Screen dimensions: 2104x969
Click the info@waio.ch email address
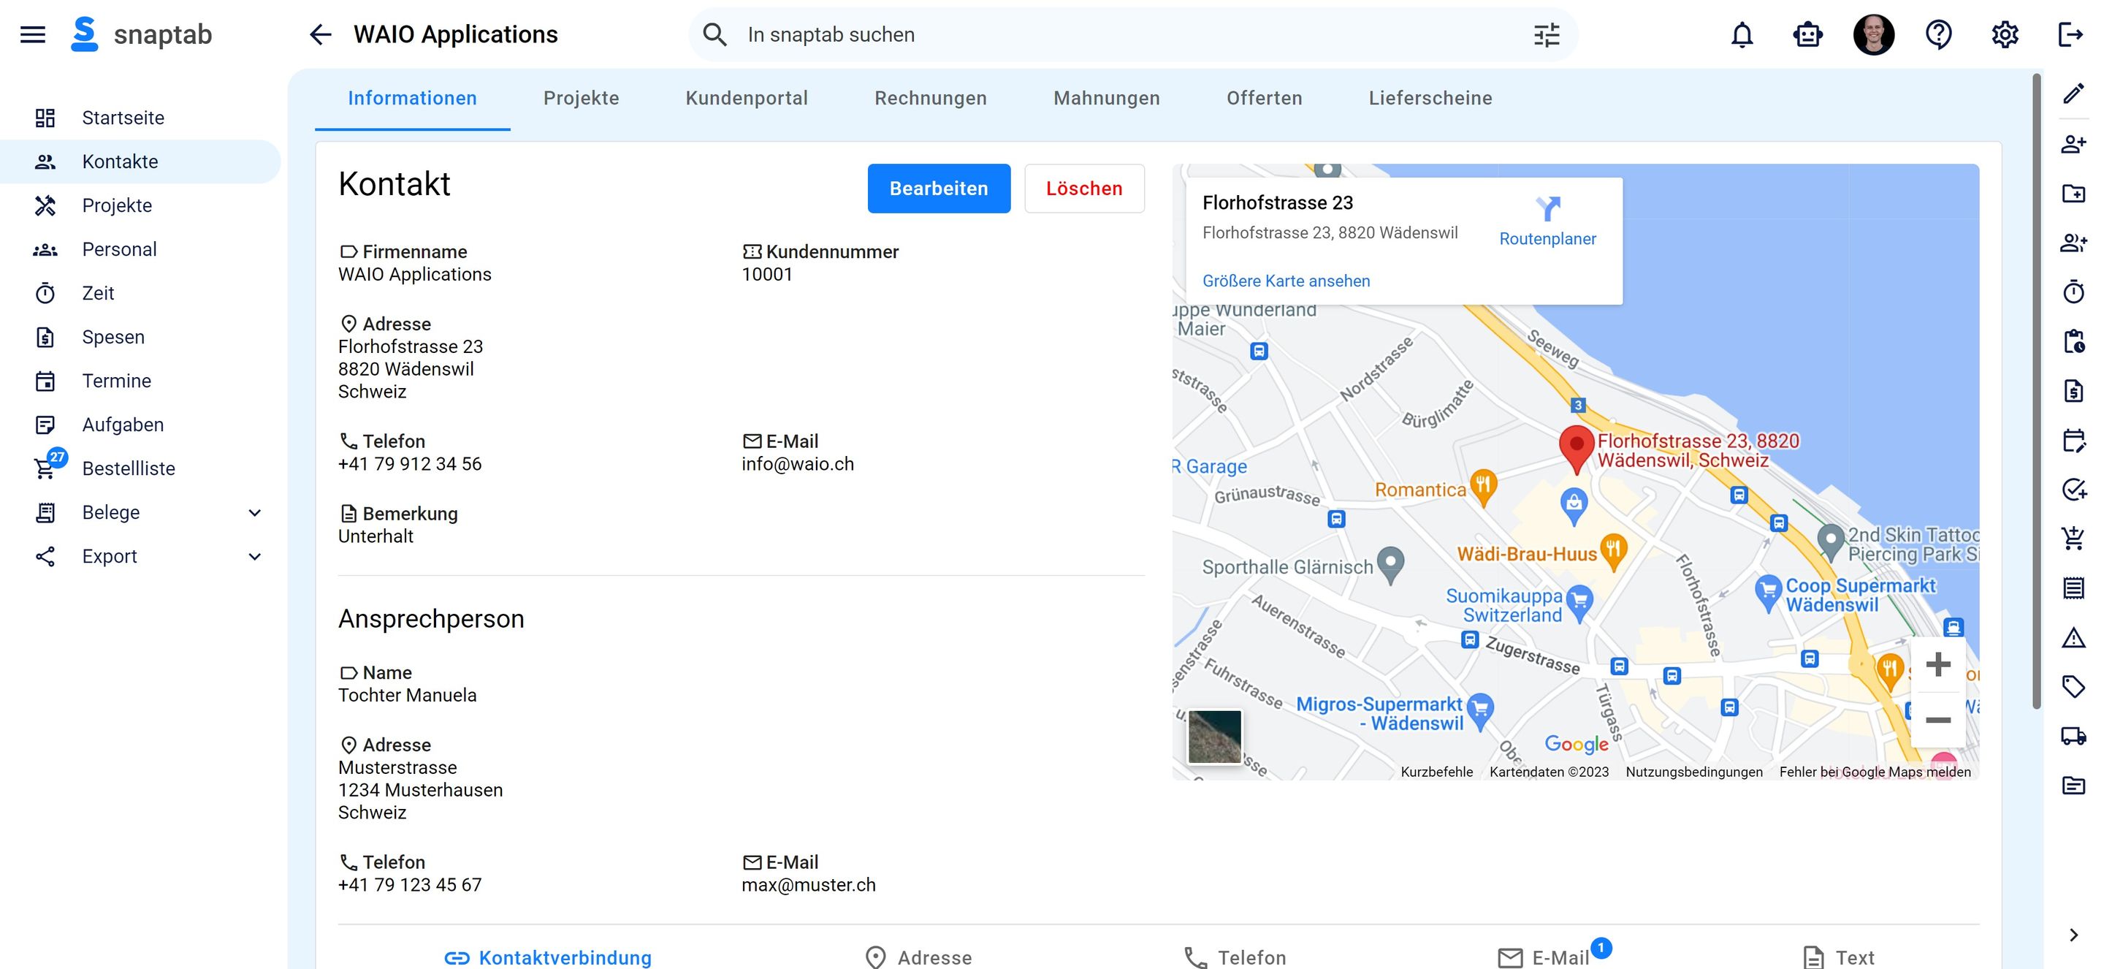pyautogui.click(x=797, y=464)
